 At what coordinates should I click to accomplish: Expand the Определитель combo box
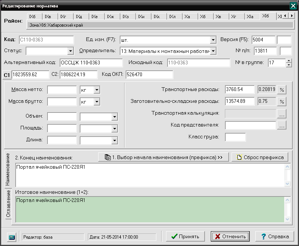click(x=213, y=51)
